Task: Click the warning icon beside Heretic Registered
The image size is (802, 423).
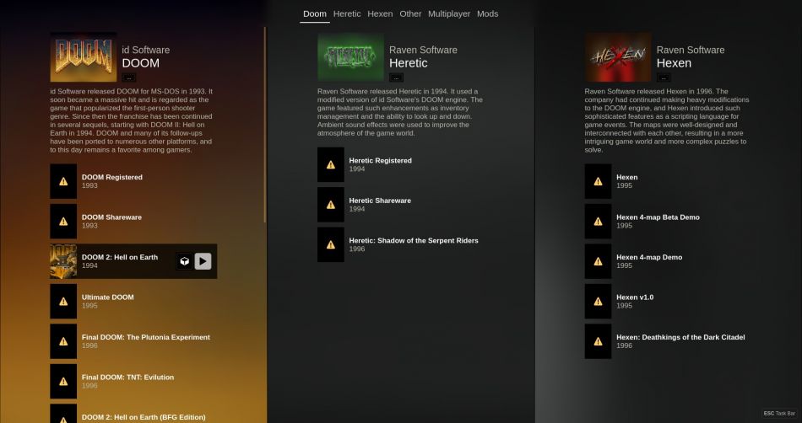Action: 331,165
